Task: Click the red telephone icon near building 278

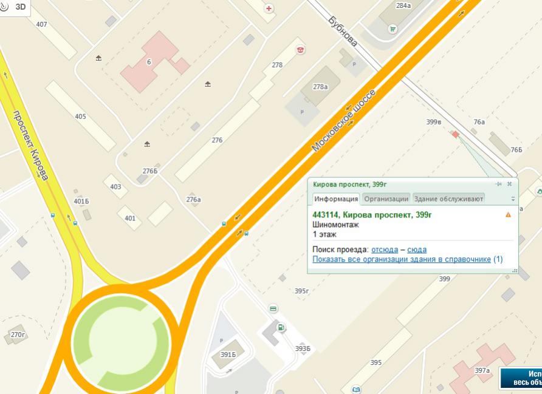Action: [300, 50]
